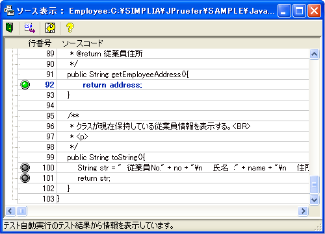Select closing brace on line 102
The image size is (325, 234).
(68, 189)
